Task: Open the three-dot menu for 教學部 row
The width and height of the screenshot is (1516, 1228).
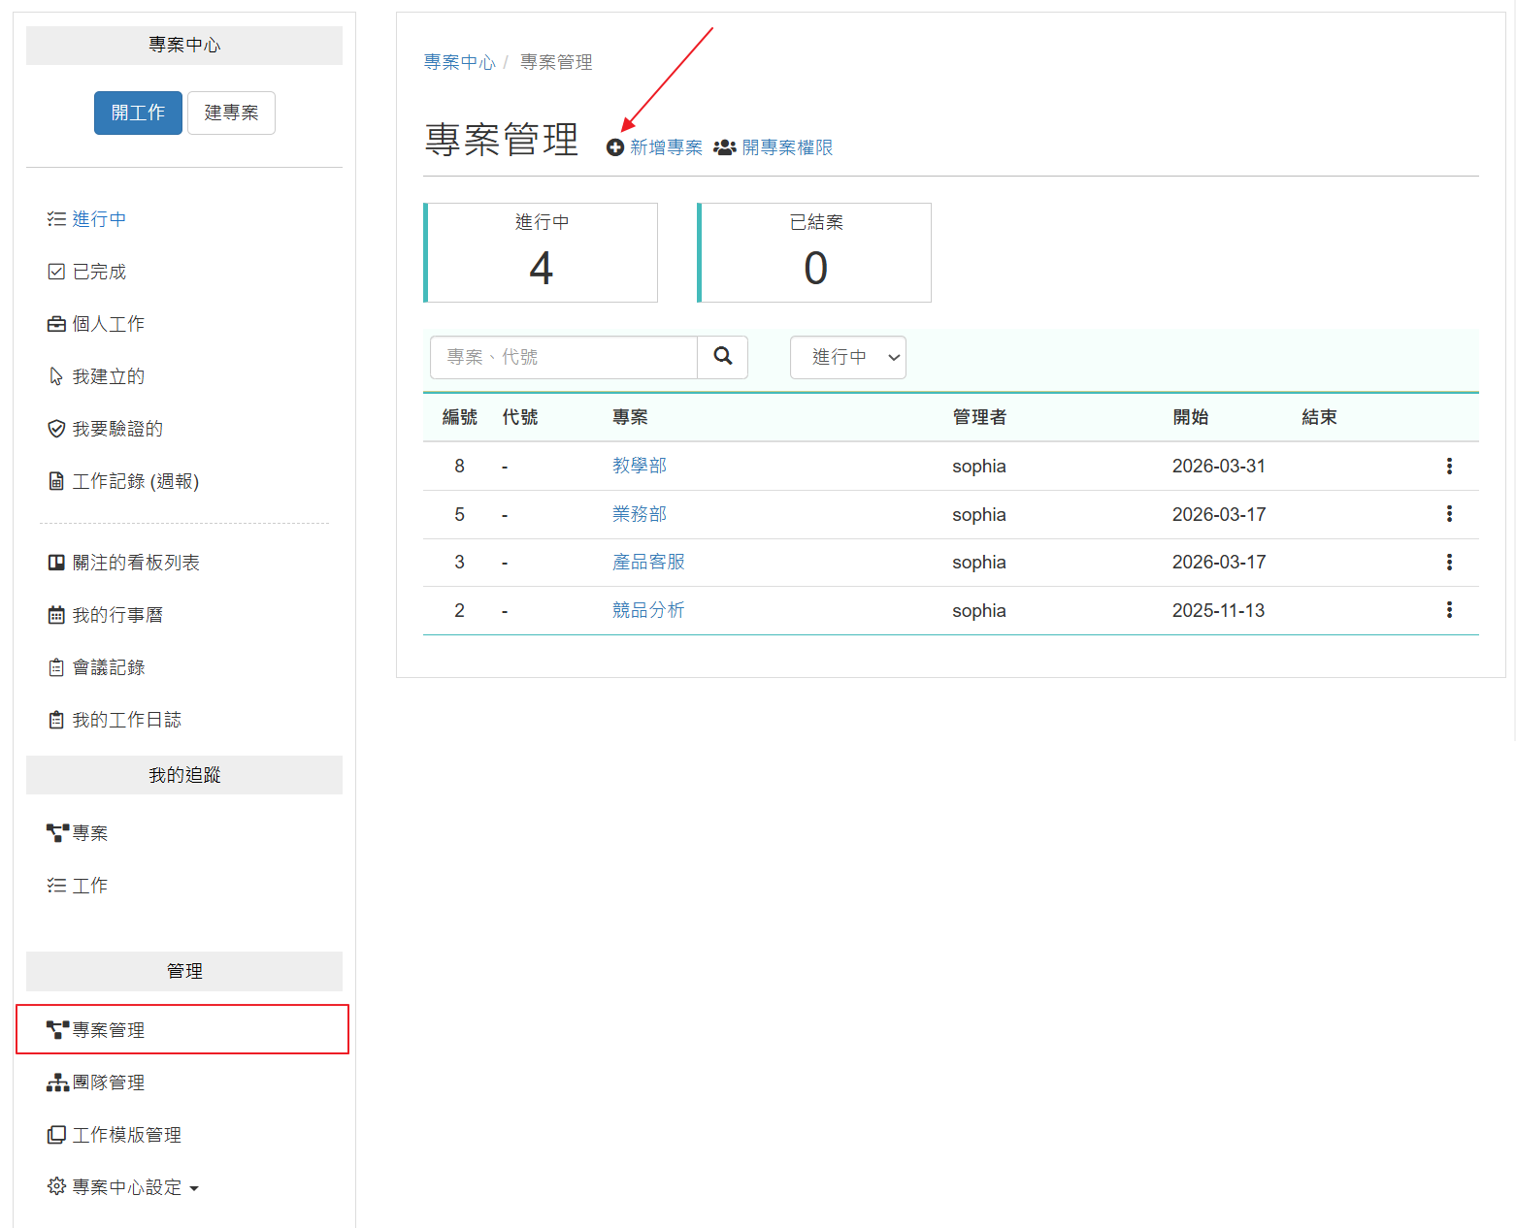Action: pos(1449,466)
